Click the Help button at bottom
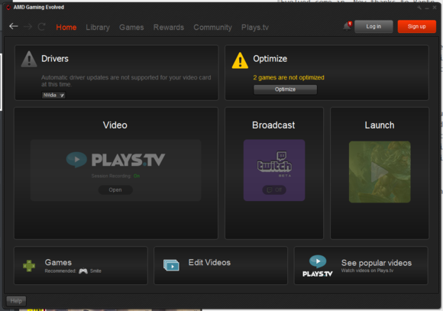 coord(16,301)
